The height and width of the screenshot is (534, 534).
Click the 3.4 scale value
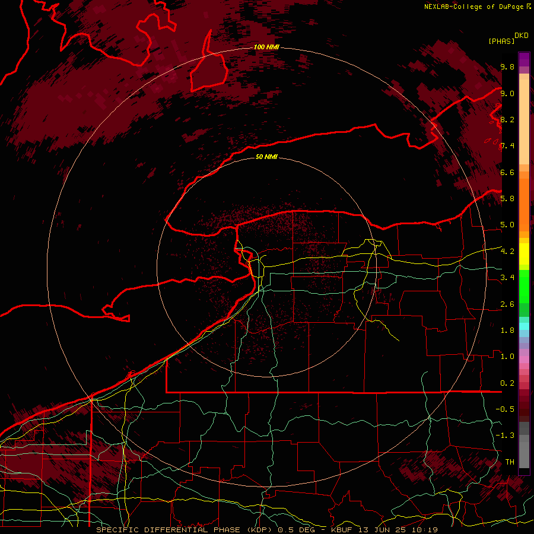pos(507,277)
